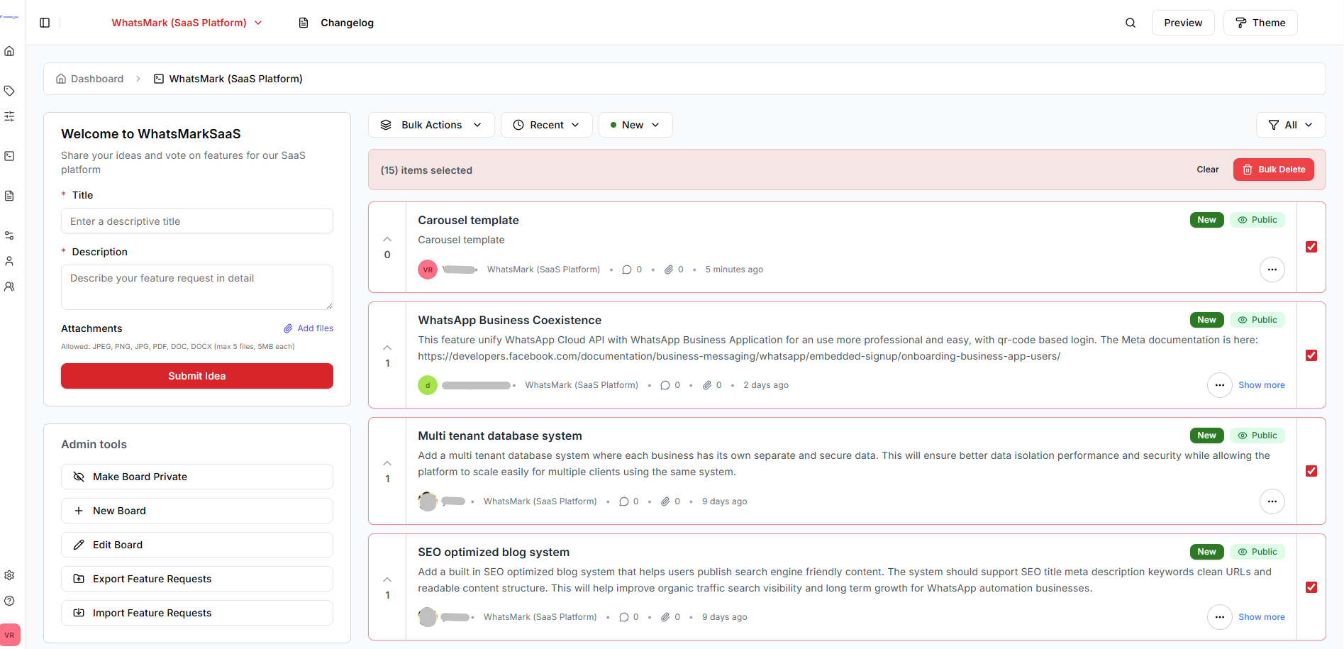This screenshot has width=1344, height=649.
Task: Open the Recent sort order dropdown
Action: pos(546,124)
